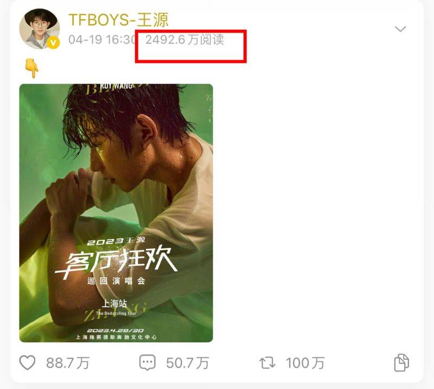Open the poster's profile avatar

(39, 29)
